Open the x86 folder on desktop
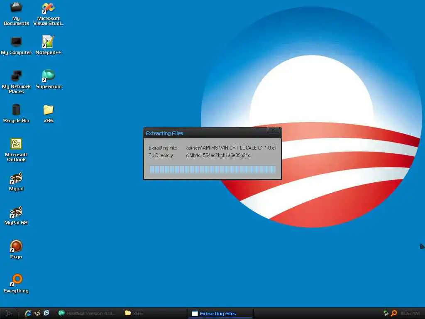Screen dimensions: 425x319 pos(49,114)
